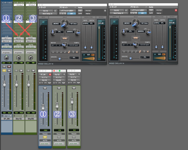Click the ST_06 pan knob on mixer strip
188x150 pixels.
pos(7,58)
